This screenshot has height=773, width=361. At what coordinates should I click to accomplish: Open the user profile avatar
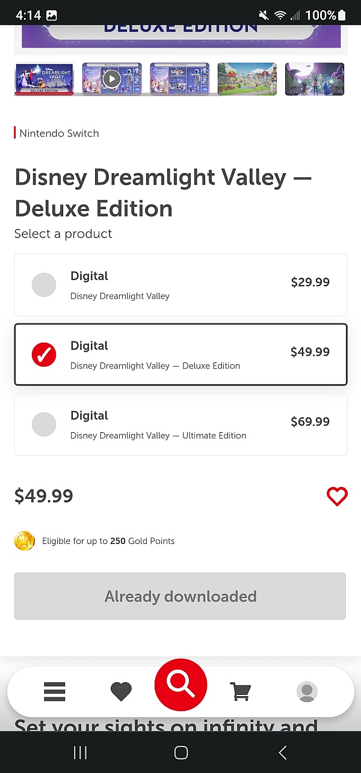[307, 692]
